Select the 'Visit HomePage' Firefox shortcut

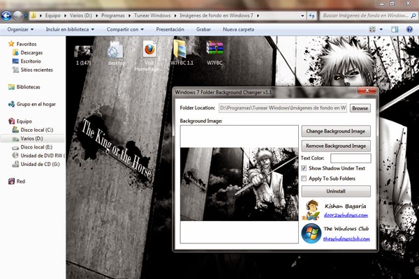coord(149,56)
